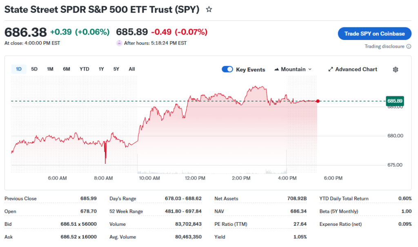Click the Advanced Chart expand arrows icon

[x=331, y=69]
